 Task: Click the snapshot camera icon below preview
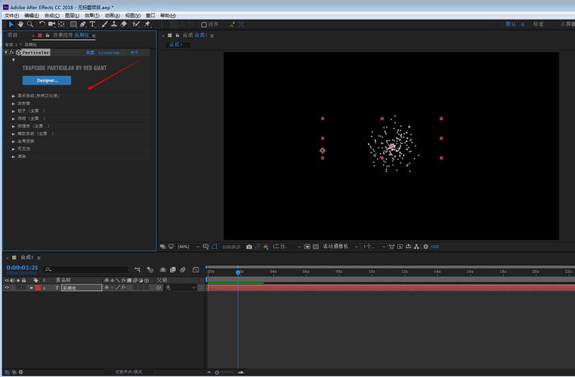tap(249, 247)
